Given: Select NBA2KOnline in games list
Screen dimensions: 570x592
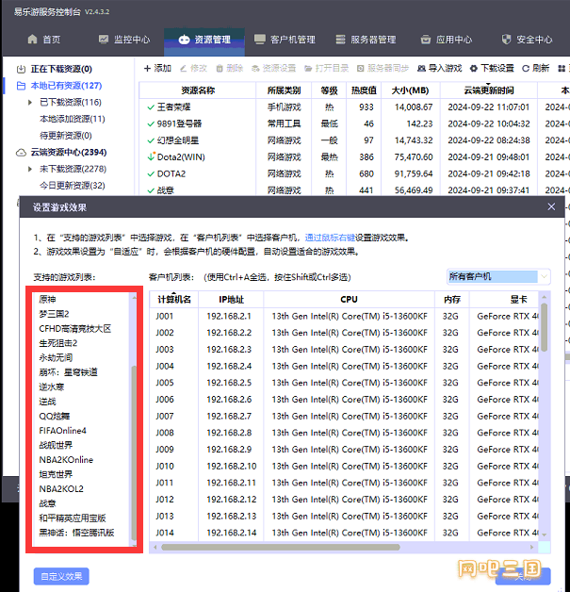Looking at the screenshot, I should 66,460.
